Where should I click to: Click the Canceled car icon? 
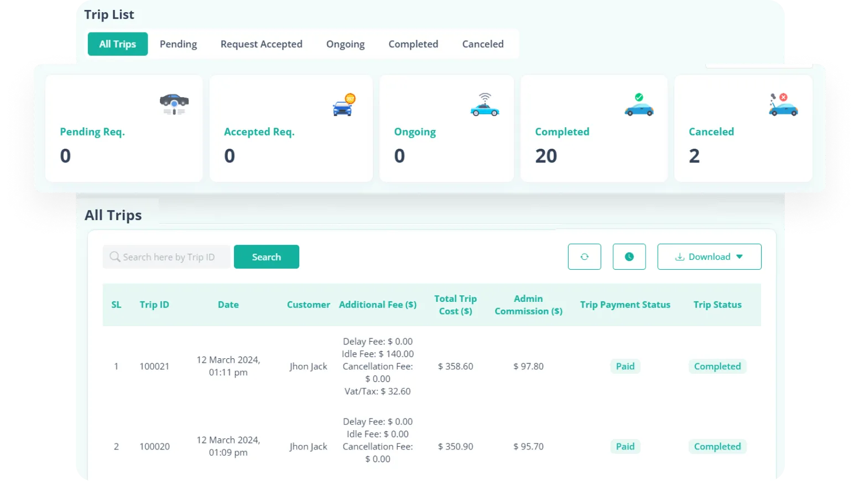coord(783,104)
